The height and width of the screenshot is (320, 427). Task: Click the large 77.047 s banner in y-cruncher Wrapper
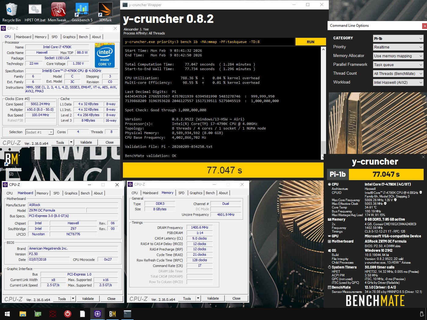click(223, 170)
